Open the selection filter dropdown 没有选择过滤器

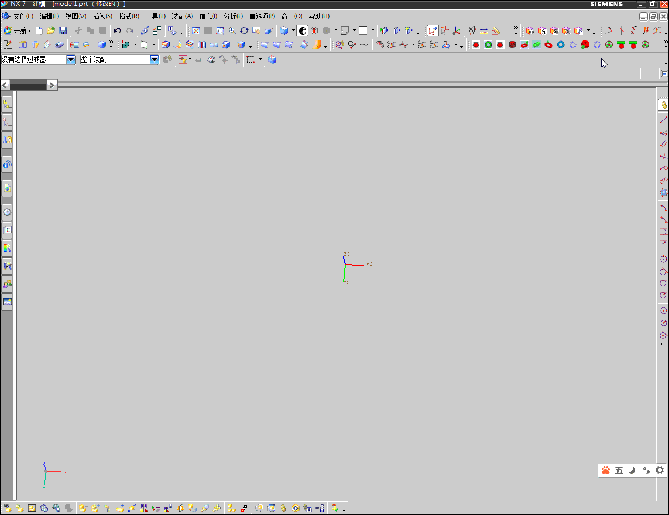pyautogui.click(x=71, y=59)
